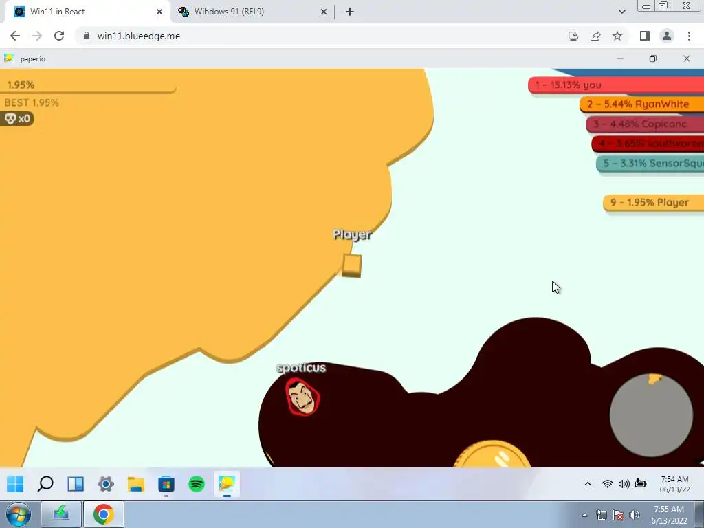Open the network icon in Windows 7 tray
The height and width of the screenshot is (528, 704).
pyautogui.click(x=601, y=515)
